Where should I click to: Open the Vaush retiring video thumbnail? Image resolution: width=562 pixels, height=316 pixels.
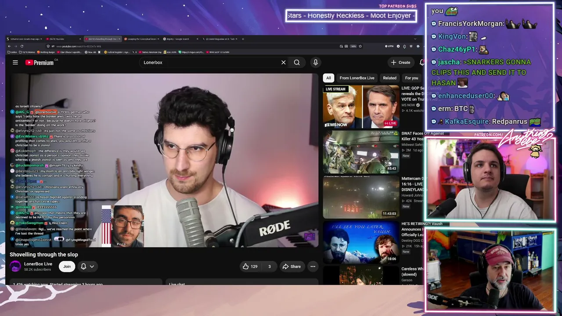[361, 242]
